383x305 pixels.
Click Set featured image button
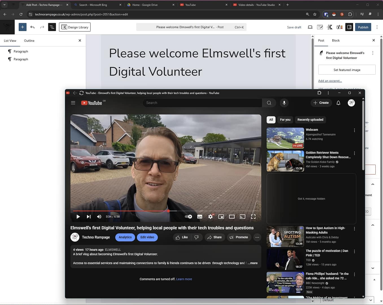[x=347, y=70]
